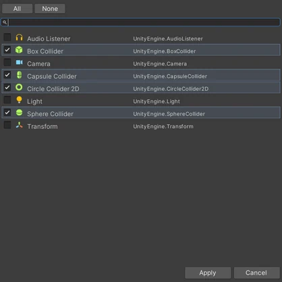Select the Audio Listener label

tap(49, 38)
